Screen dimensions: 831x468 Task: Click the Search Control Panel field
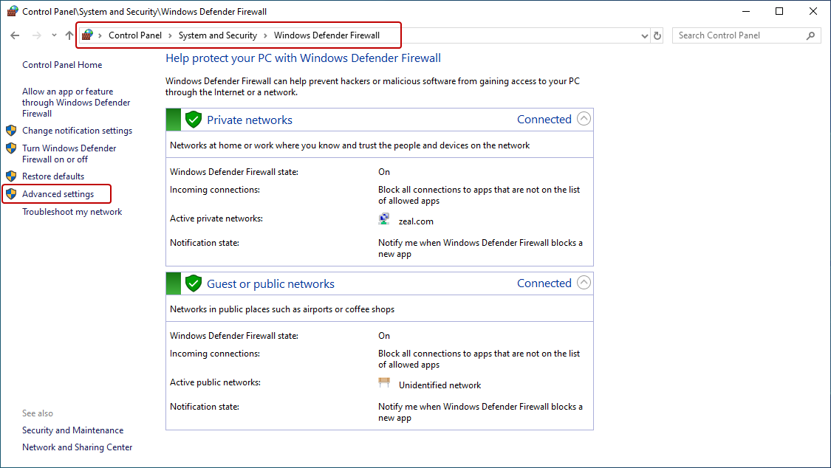[x=737, y=35]
